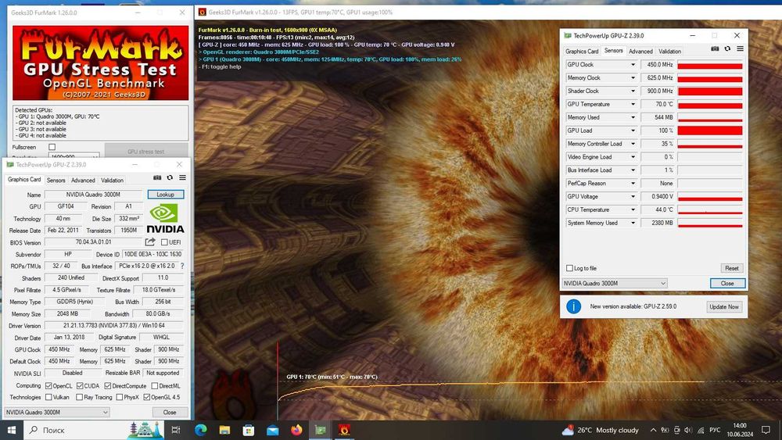Switch to FurMark taskbar icon
Screen dimensions: 782x440
click(344, 430)
